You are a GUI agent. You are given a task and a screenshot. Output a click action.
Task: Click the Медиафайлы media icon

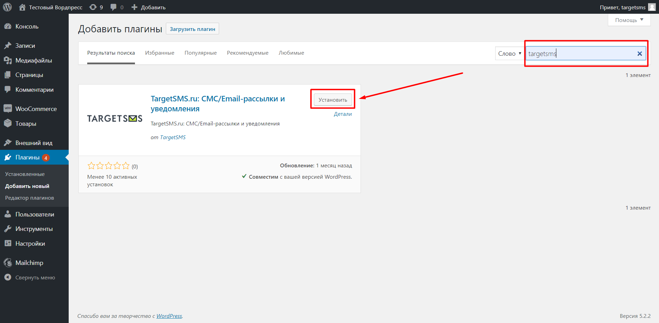8,60
